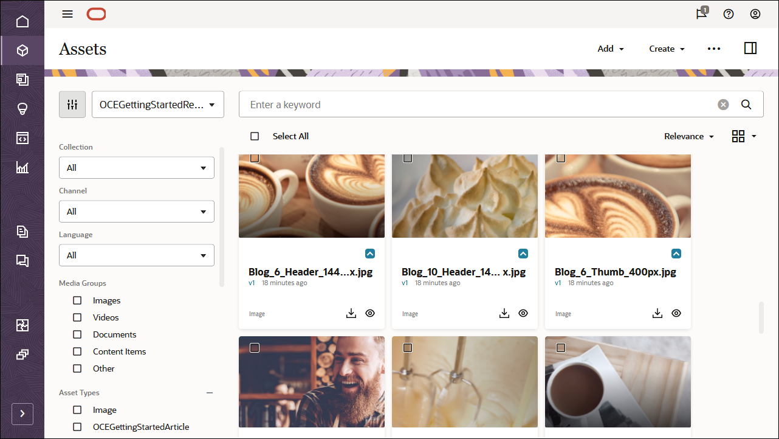The height and width of the screenshot is (439, 779).
Task: Preview Blog_10_Header using the eye icon
Action: click(x=523, y=313)
